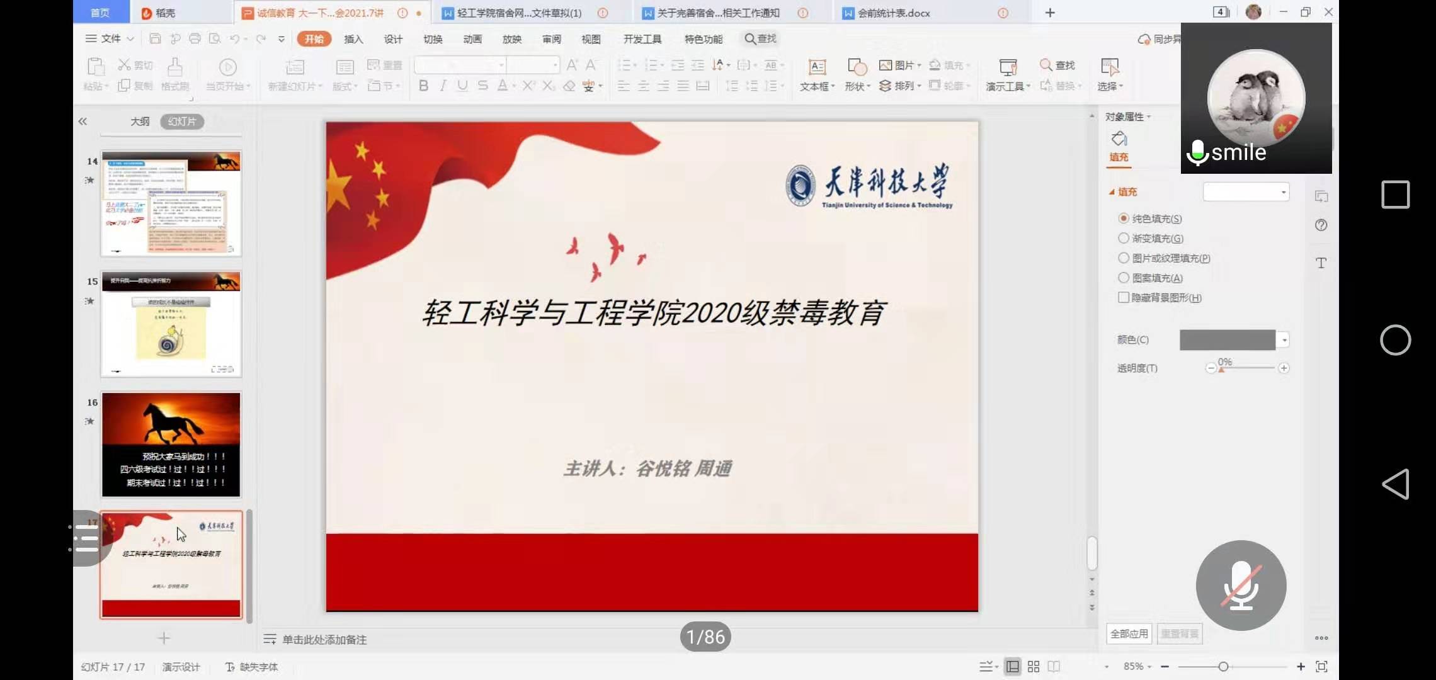Add a new slide with the plus icon

(x=164, y=638)
